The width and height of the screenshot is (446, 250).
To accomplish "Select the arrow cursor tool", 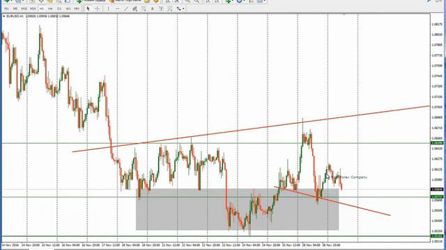I will pos(88,9).
